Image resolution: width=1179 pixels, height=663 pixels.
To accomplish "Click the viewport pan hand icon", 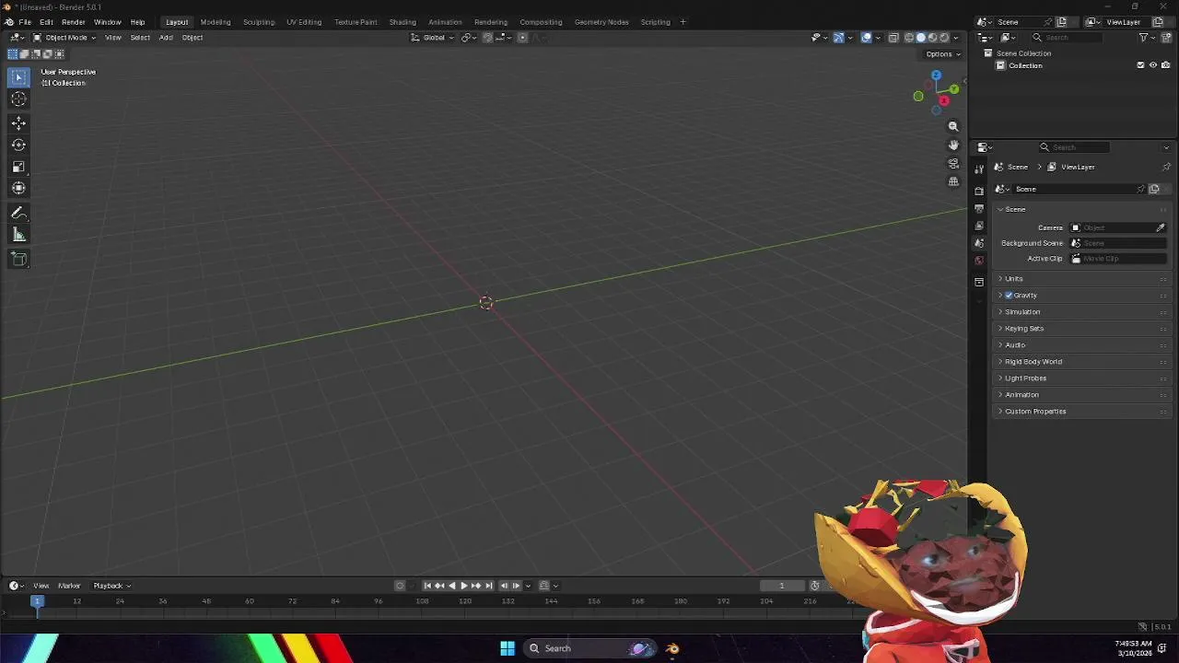I will 953,145.
